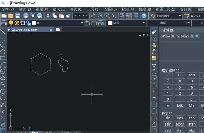
Task: Select the Mirror tool
Action: click(x=154, y=45)
